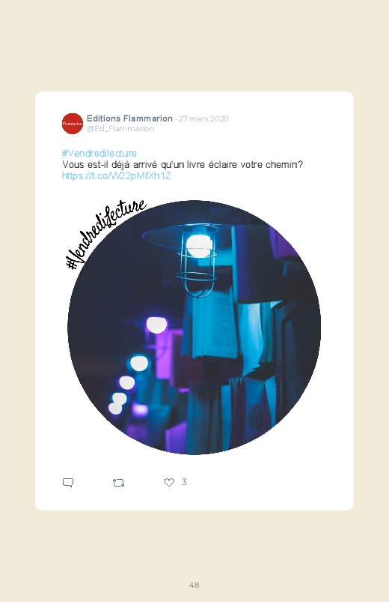Open the blue #Vendredilecture hashtag link
Image resolution: width=389 pixels, height=602 pixels.
(99, 153)
